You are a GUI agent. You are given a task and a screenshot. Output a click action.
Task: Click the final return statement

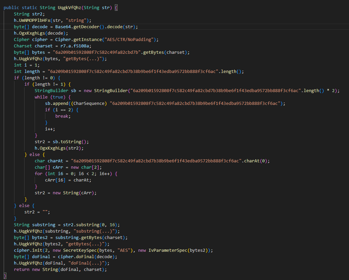(x=60, y=269)
